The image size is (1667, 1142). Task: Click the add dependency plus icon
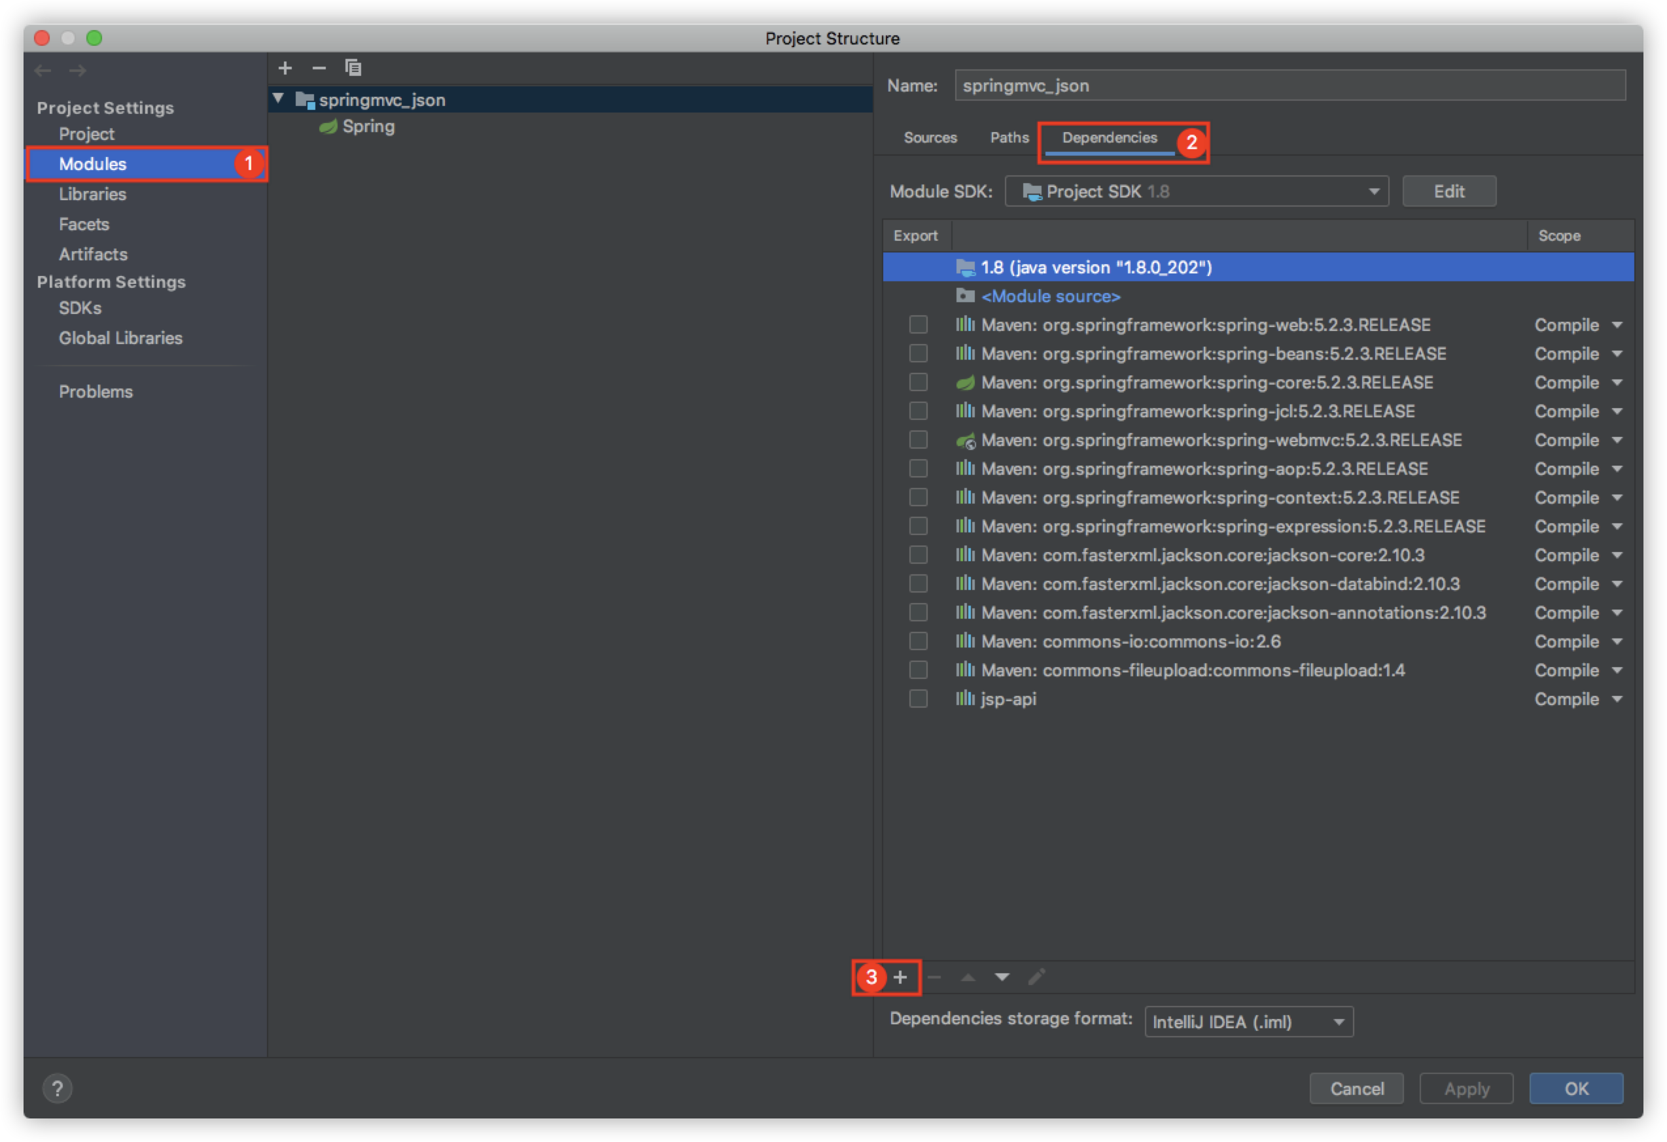900,977
